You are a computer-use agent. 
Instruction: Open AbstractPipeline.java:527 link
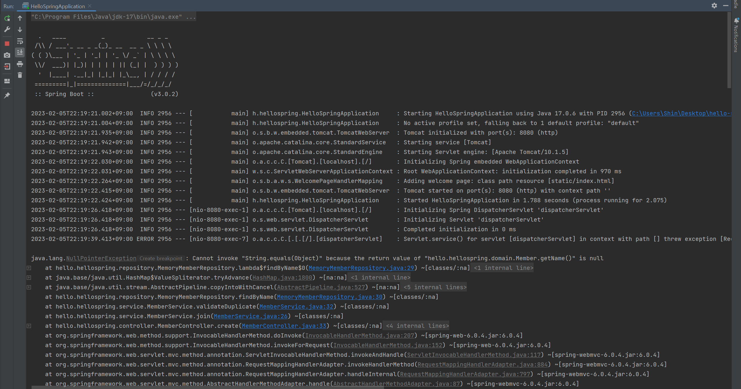point(321,287)
